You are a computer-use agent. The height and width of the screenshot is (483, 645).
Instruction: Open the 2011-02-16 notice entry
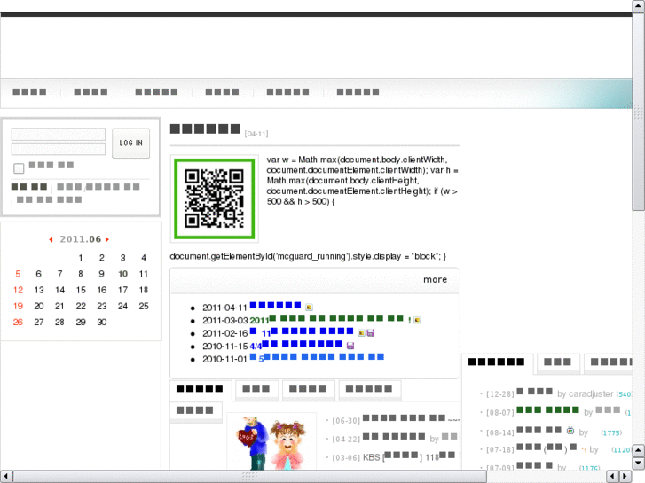pyautogui.click(x=302, y=331)
